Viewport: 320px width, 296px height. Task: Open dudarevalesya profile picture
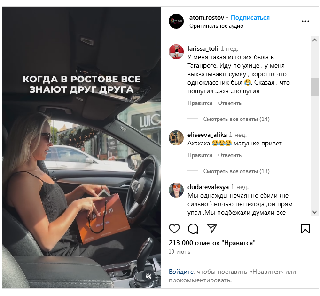(176, 190)
